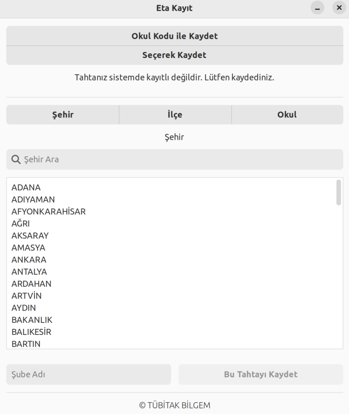Close the Eta Kayıt window
Viewport: 349px width, 414px height.
coord(339,8)
